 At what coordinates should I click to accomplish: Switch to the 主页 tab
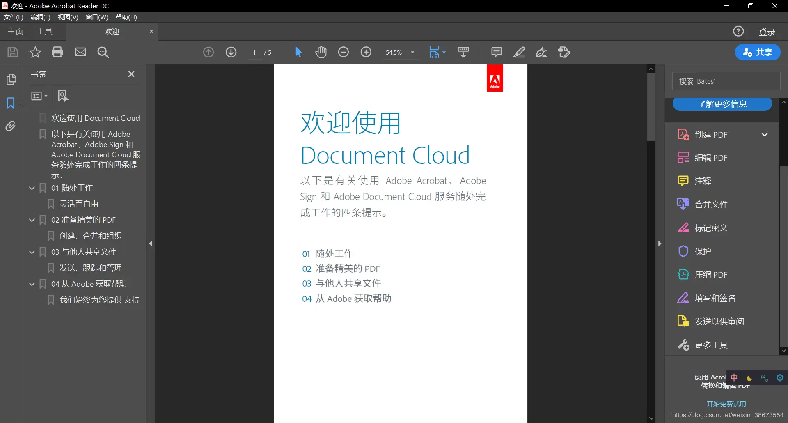(15, 32)
